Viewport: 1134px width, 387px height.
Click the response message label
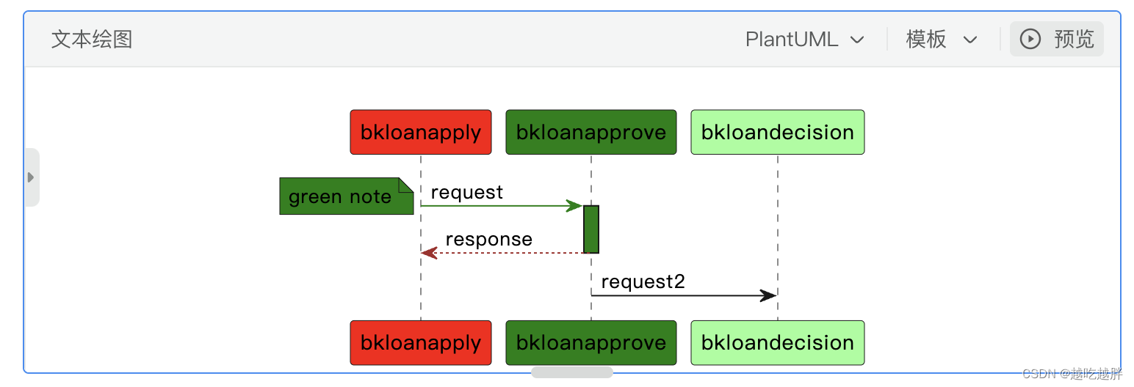point(488,240)
